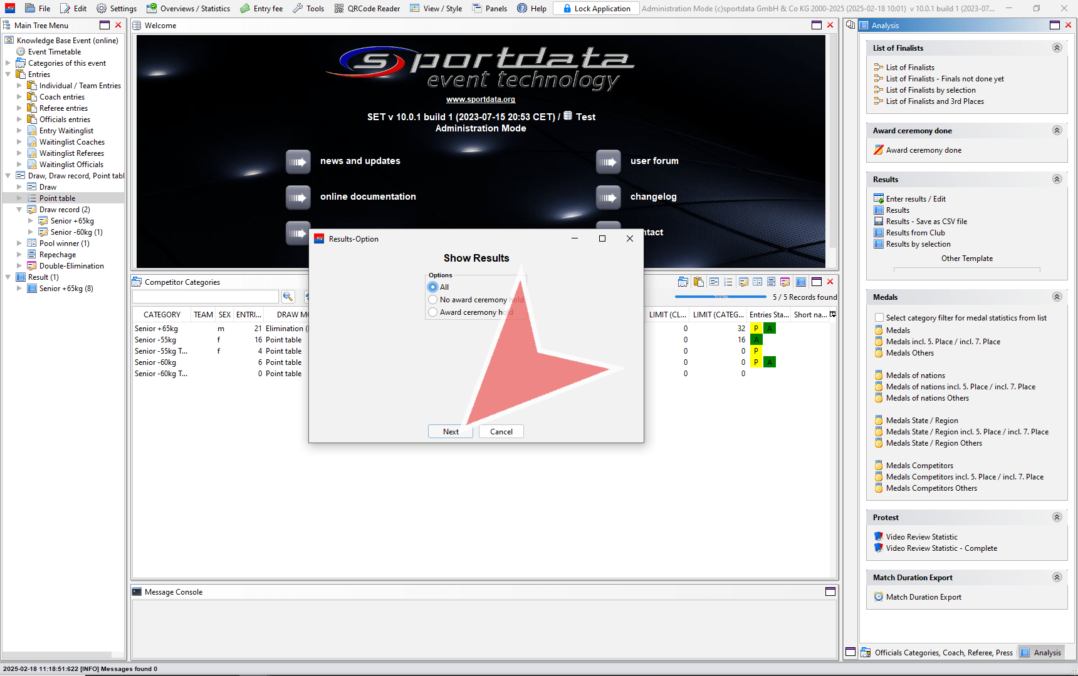This screenshot has width=1078, height=676.
Task: Open QRCode Reader from the toolbar
Action: click(x=367, y=8)
